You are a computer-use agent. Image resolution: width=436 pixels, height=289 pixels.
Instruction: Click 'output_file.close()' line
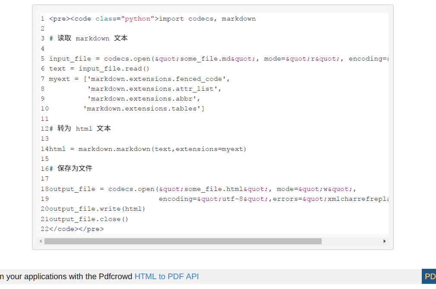point(89,219)
